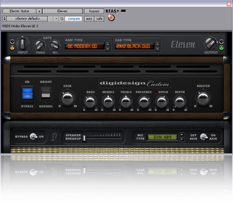Toggle the blue amp On/Bypass switch

[28, 93]
